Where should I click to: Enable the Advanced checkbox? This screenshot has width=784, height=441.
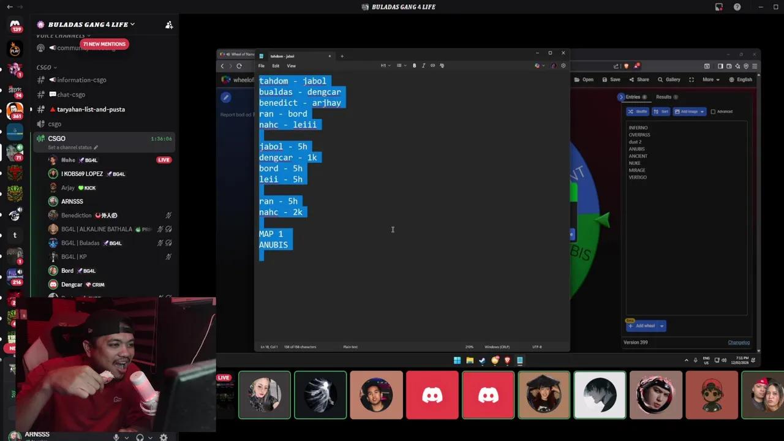coord(713,111)
